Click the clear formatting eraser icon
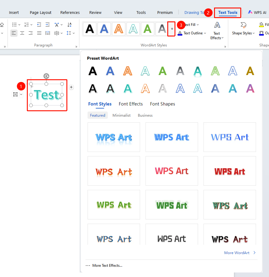Screen dimensions: 269x277 [2, 25]
